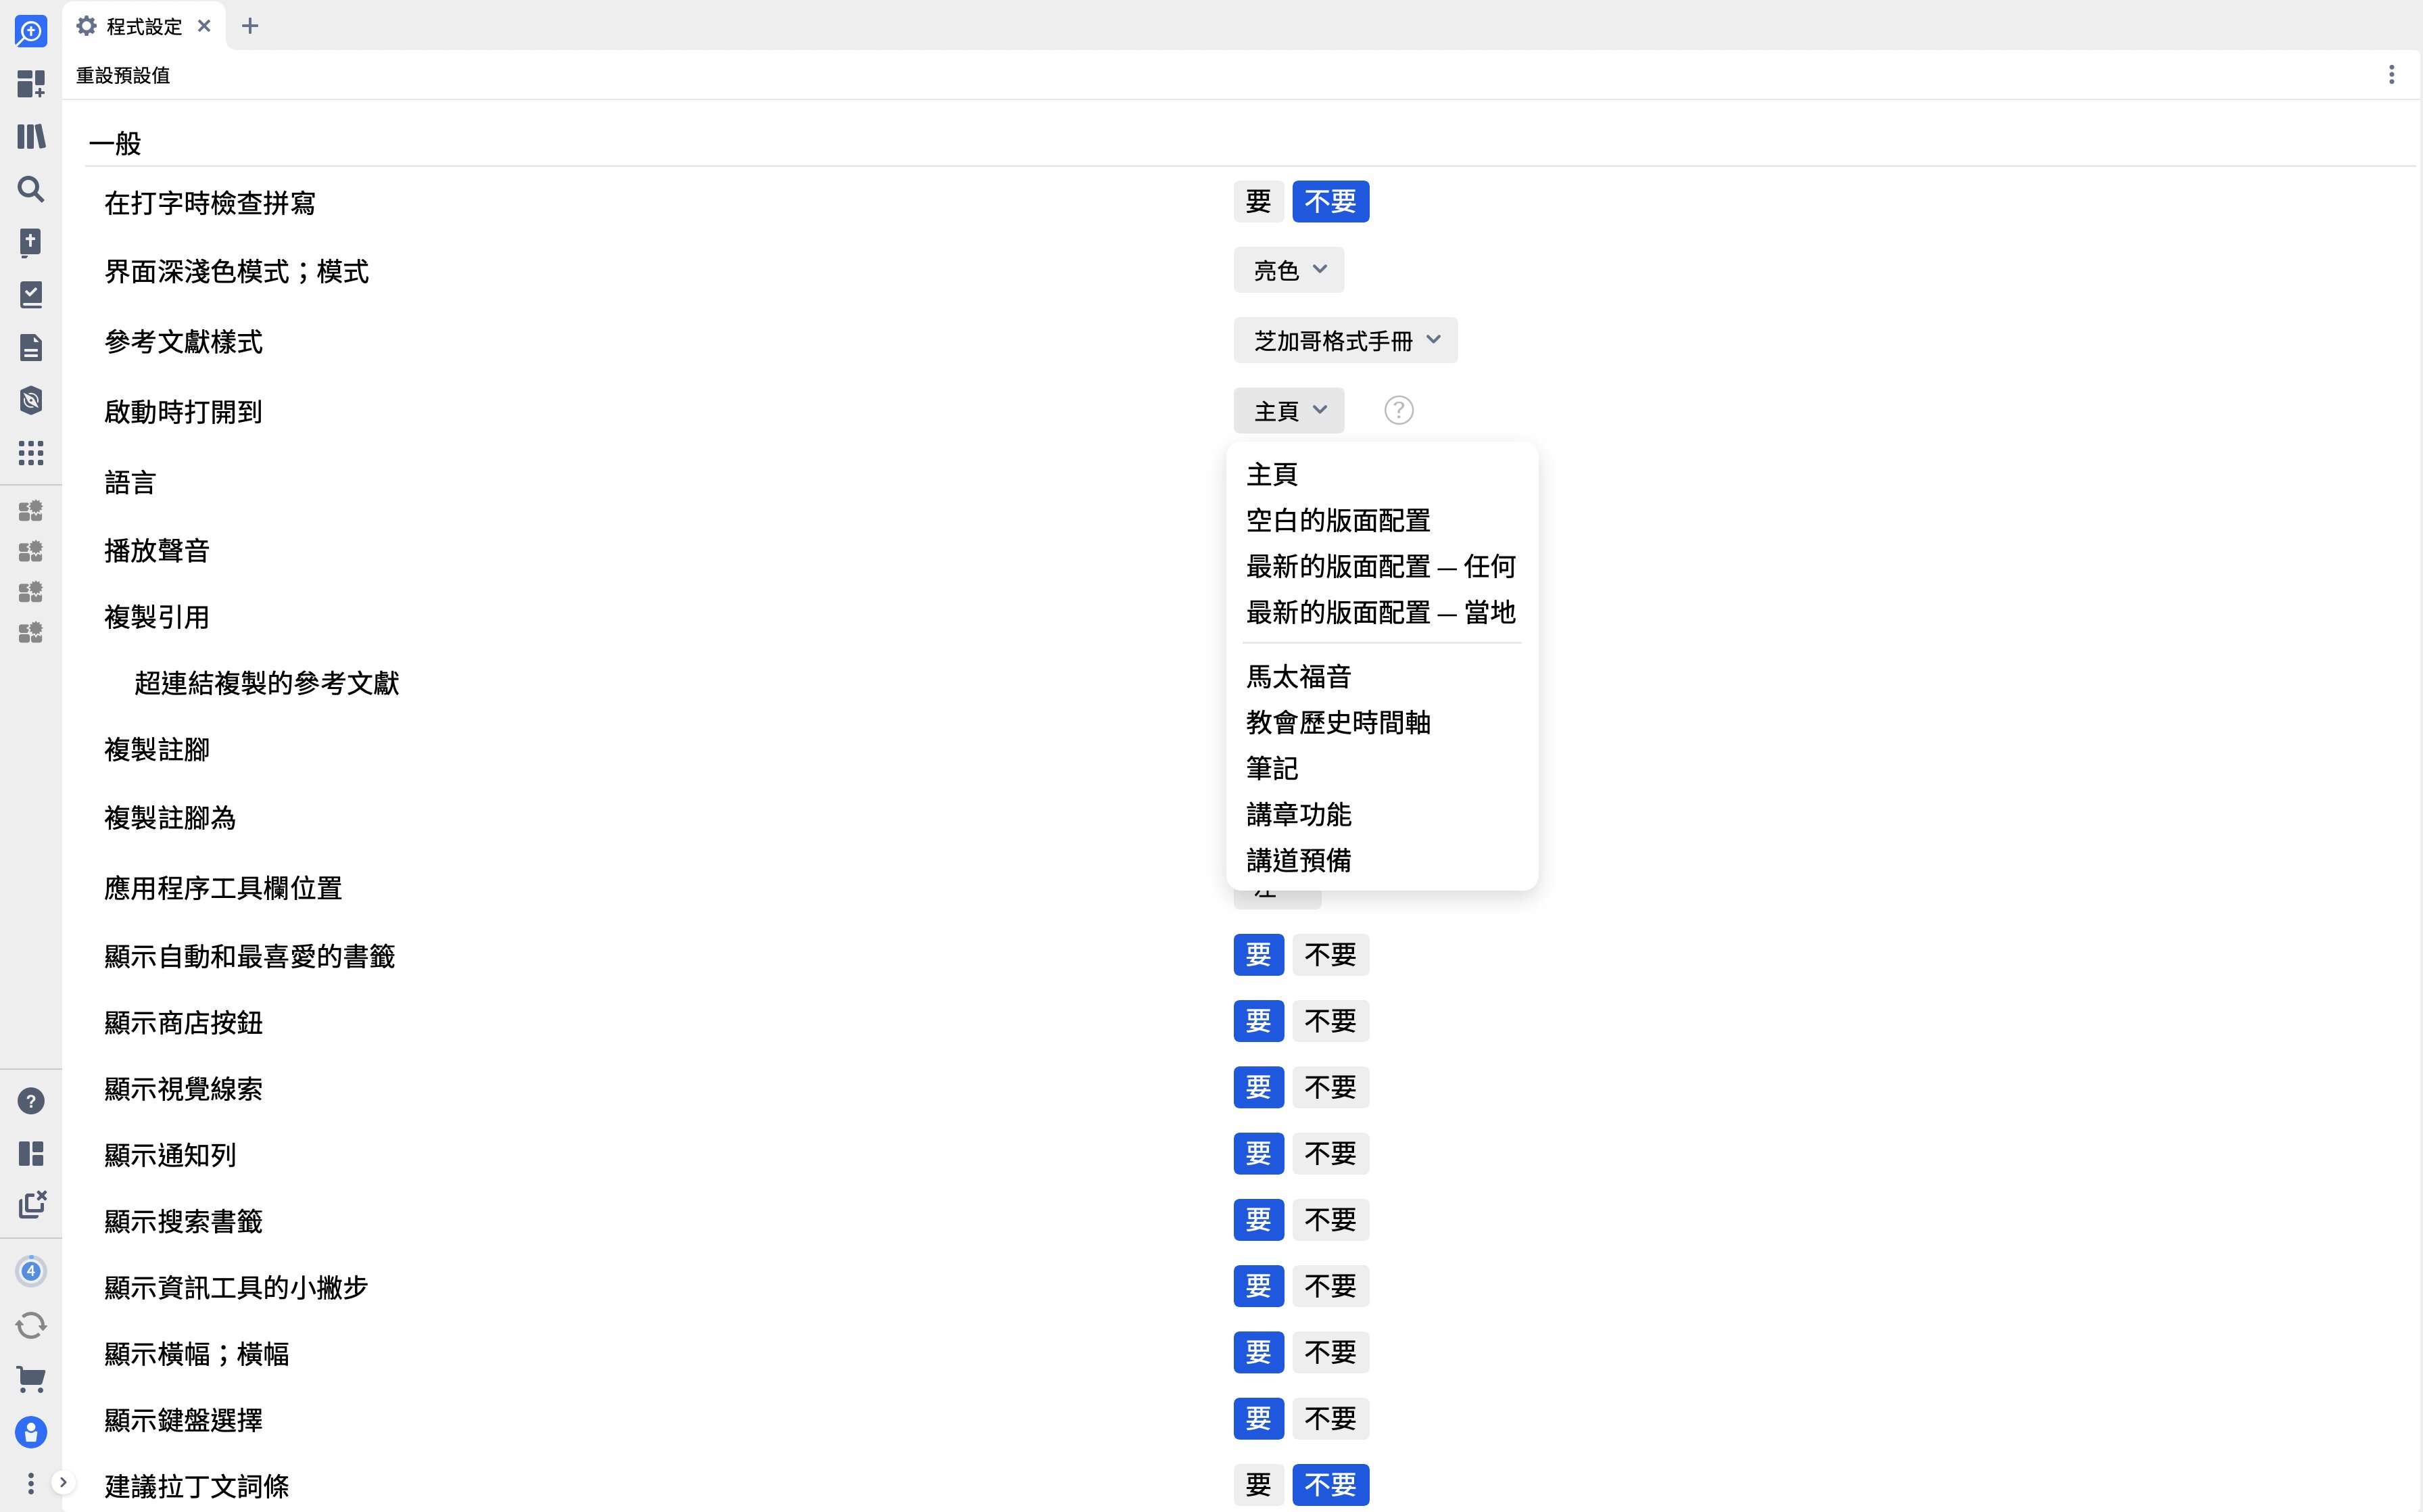Click the magnifying glass Search icon in sidebar
The width and height of the screenshot is (2423, 1512).
pos(31,189)
